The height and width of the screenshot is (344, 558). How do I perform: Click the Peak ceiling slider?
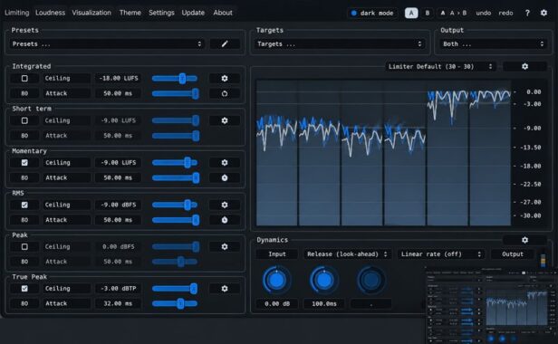175,246
